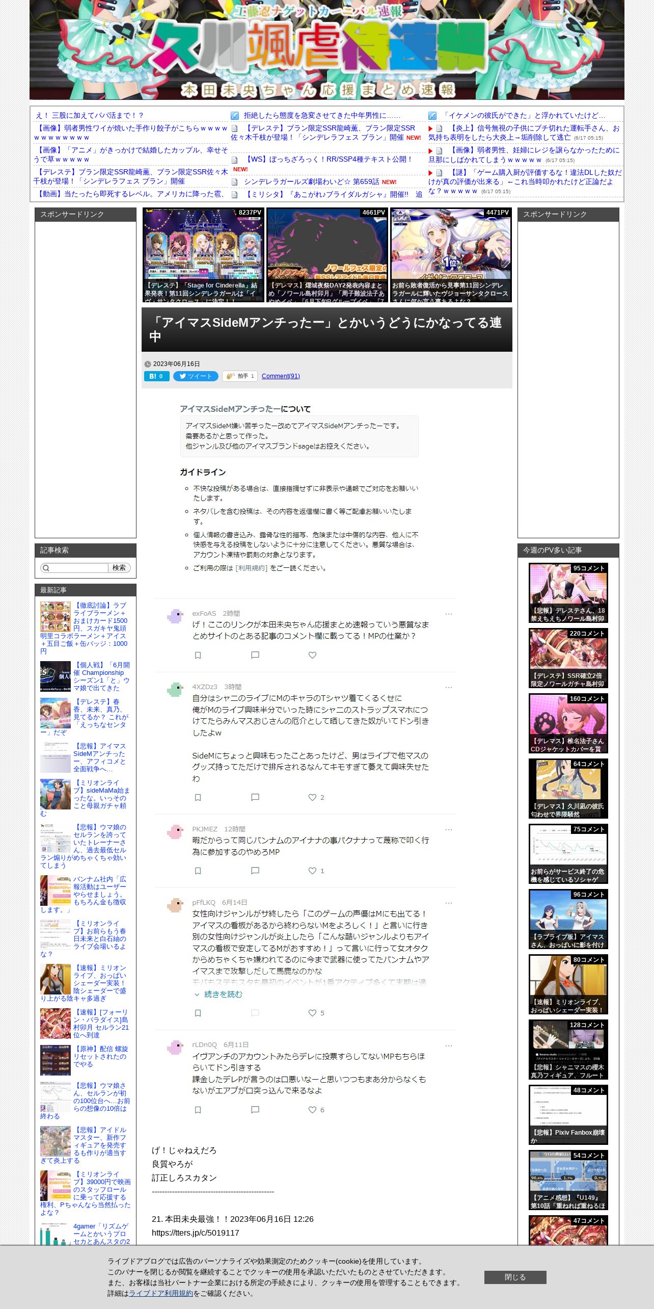Open the 64コメント 久川凪 thumbnail
Image resolution: width=654 pixels, height=1309 pixels.
click(x=568, y=789)
